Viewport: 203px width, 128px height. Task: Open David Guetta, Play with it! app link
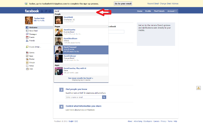click(x=75, y=68)
